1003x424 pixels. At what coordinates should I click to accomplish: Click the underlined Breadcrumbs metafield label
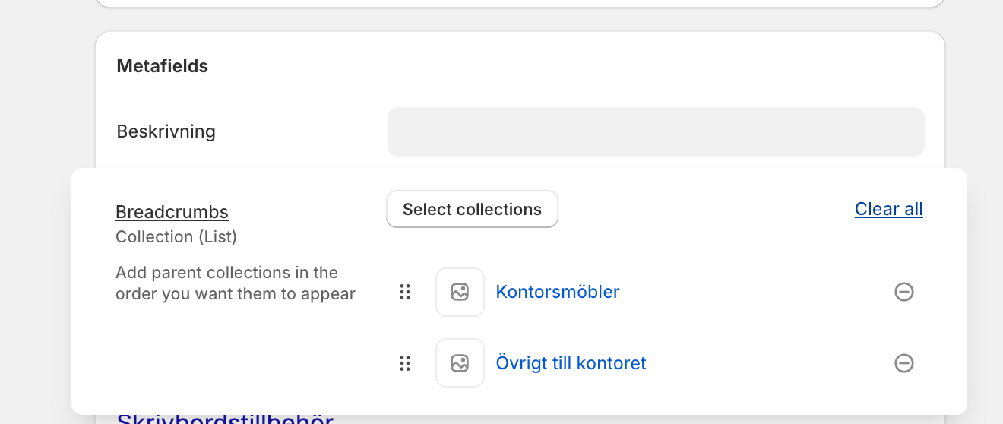pyautogui.click(x=172, y=212)
